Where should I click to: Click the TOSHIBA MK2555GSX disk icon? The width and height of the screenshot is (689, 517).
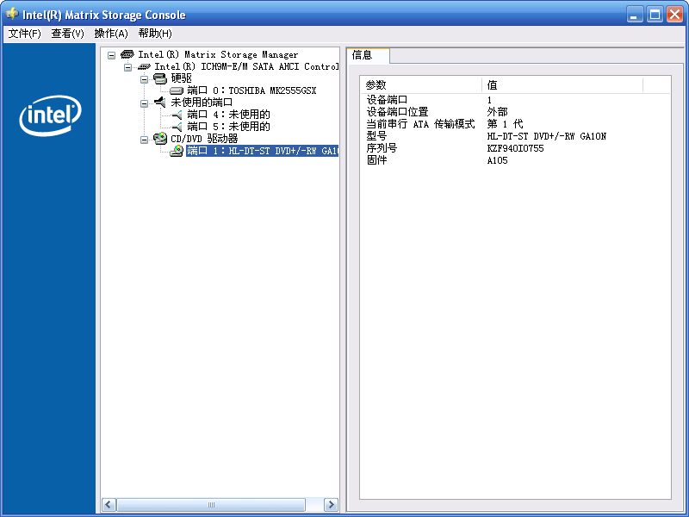point(177,91)
